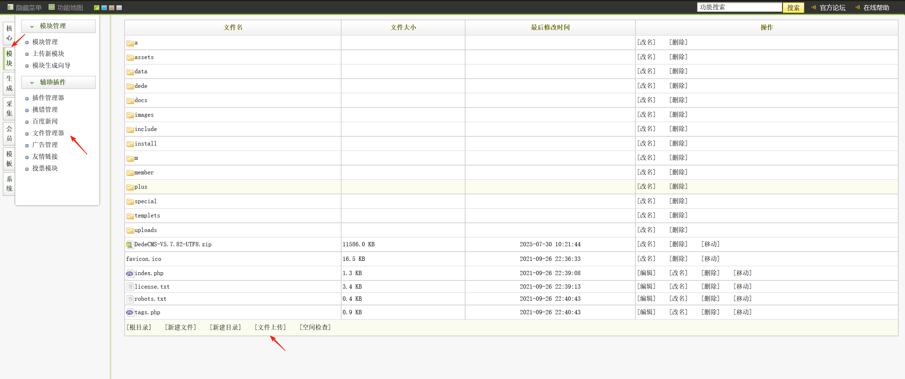905x379 pixels.
Task: Open 文件管理器 menu entry
Action: [48, 133]
